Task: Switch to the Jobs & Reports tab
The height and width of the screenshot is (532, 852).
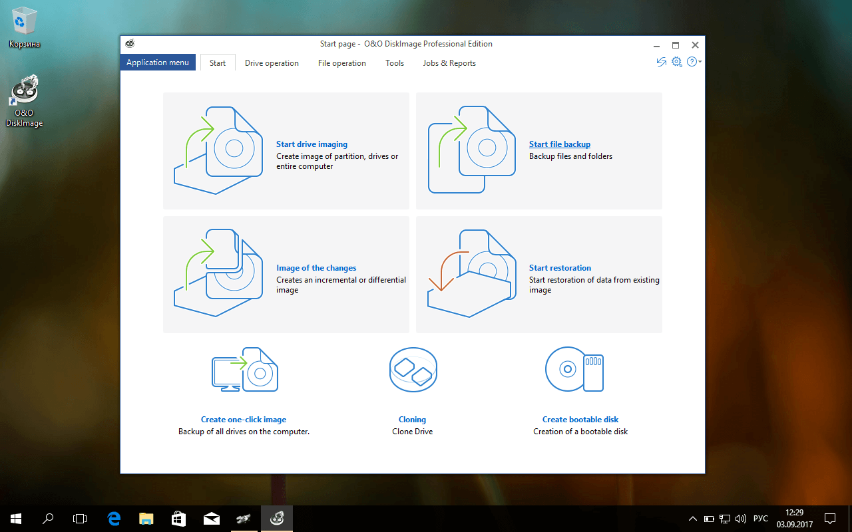Action: point(449,63)
